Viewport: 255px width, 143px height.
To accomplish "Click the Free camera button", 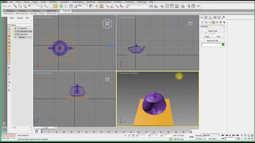I will [218, 37].
